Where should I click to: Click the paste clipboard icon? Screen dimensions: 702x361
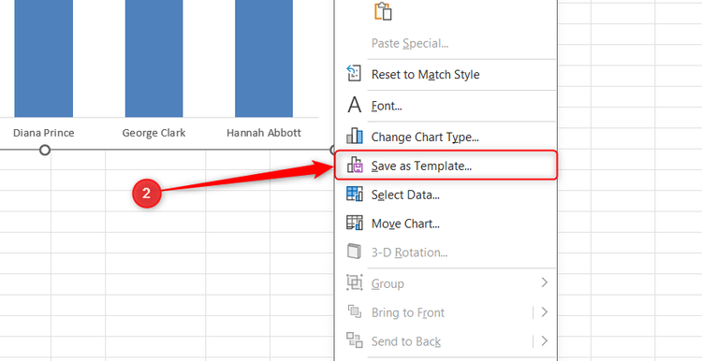coord(383,11)
